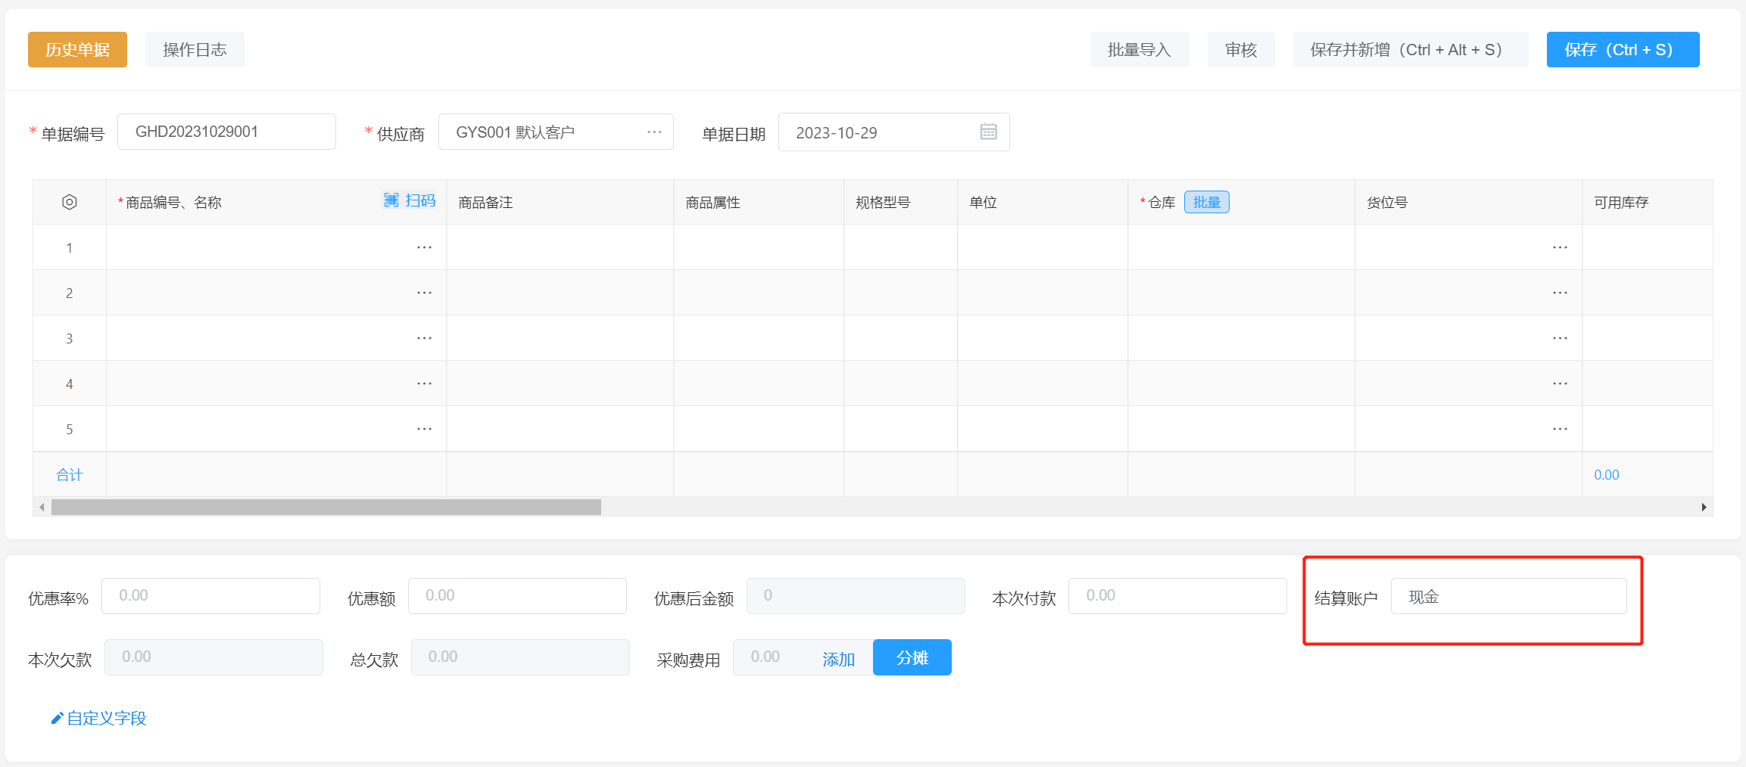Open the 单据日期 picker 2023-10-29
This screenshot has width=1746, height=767.
coord(893,132)
